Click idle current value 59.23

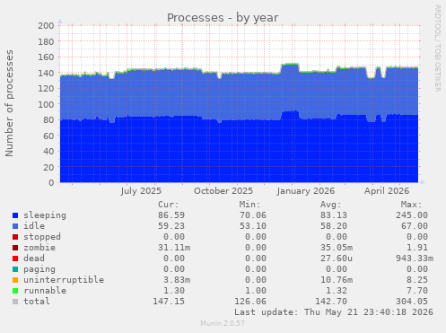click(x=171, y=226)
